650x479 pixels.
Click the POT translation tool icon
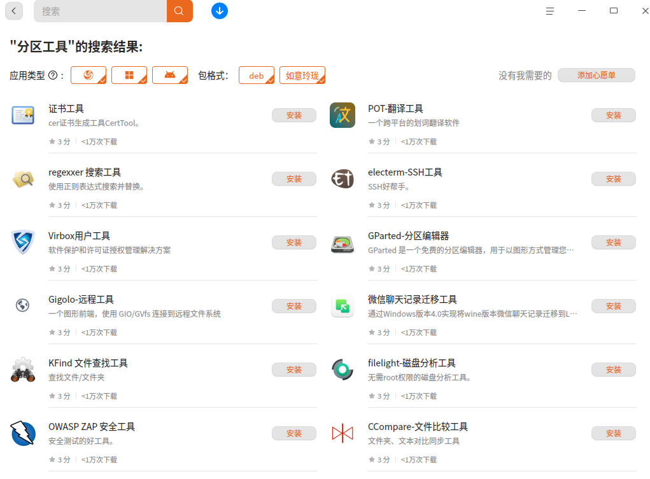click(343, 115)
